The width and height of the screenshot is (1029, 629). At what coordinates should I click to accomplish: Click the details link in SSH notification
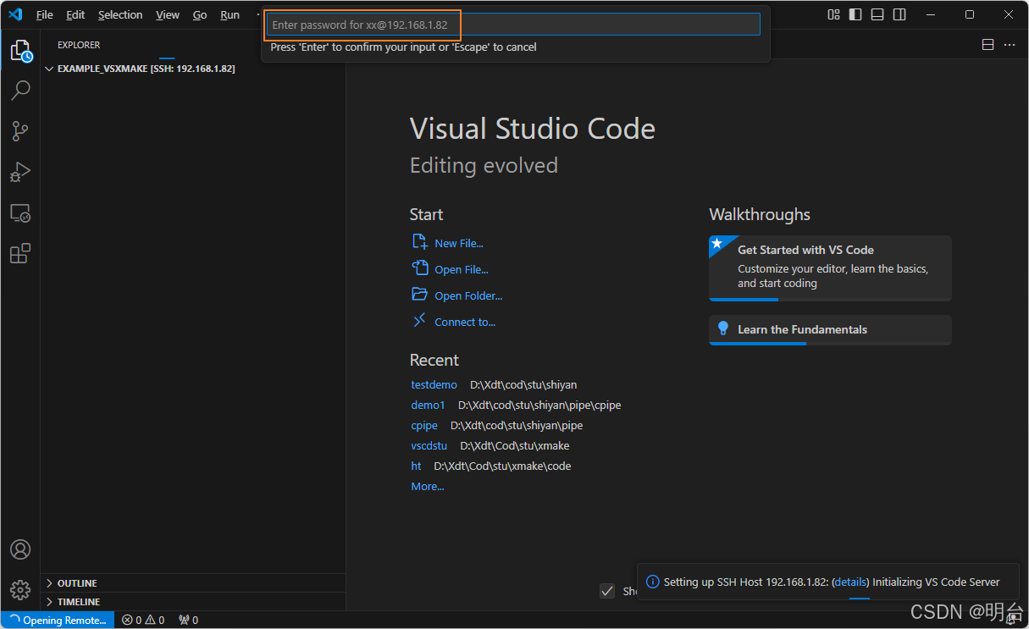851,582
